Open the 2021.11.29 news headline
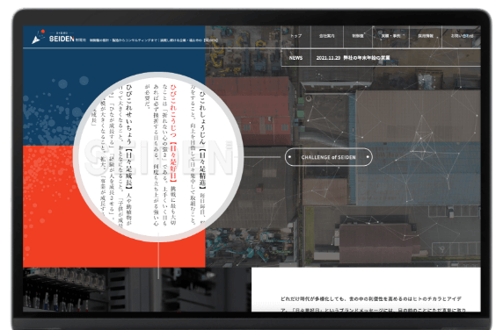Screen dimensions: 503x330 tap(353, 58)
